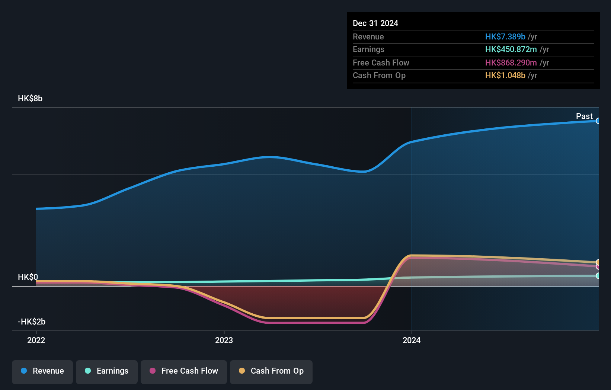The width and height of the screenshot is (611, 390).
Task: Click the HK$0 y-axis label
Action: tap(28, 277)
